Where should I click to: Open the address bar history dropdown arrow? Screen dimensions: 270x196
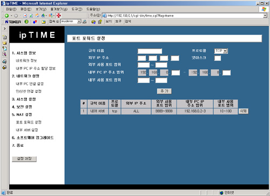coord(265,16)
